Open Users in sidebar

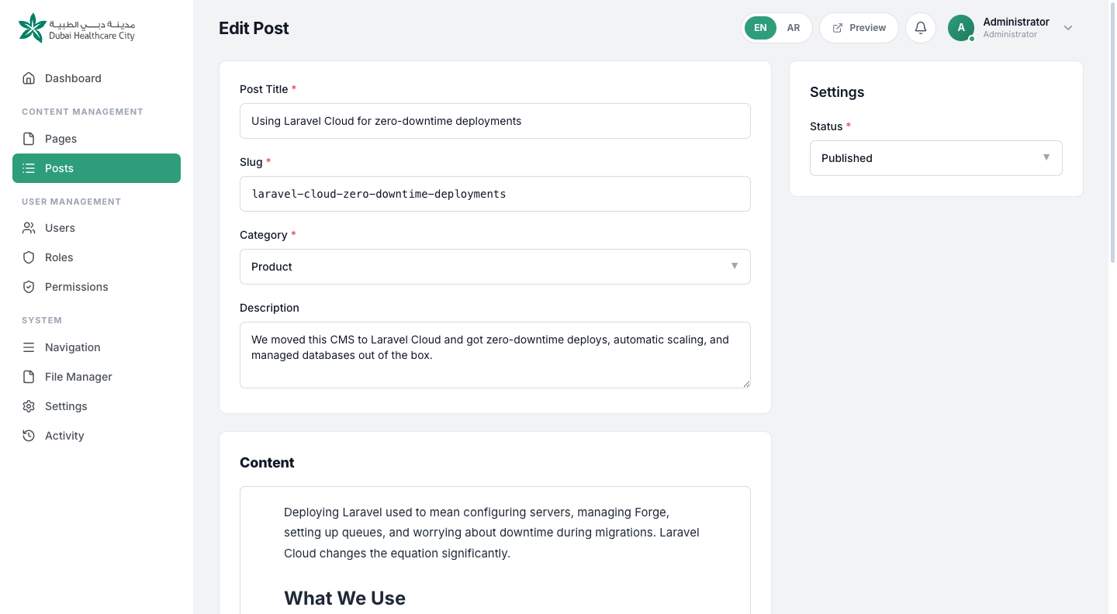click(x=96, y=228)
